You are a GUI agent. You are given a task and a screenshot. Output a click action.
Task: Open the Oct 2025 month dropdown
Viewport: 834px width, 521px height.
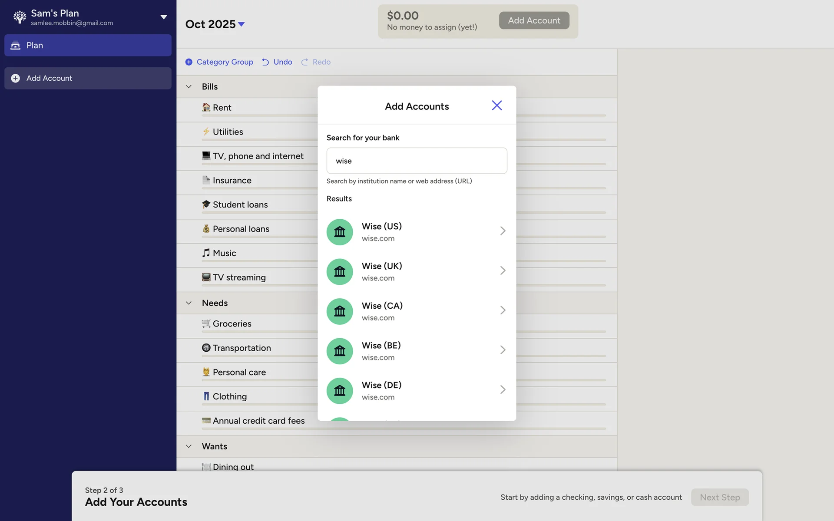[x=242, y=24]
